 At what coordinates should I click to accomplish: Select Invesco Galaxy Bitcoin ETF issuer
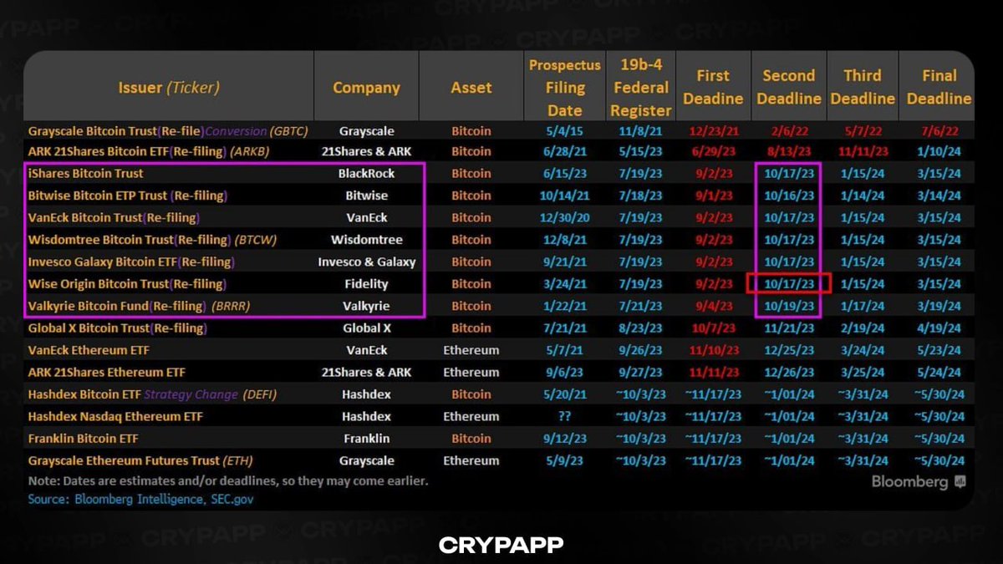coord(130,262)
